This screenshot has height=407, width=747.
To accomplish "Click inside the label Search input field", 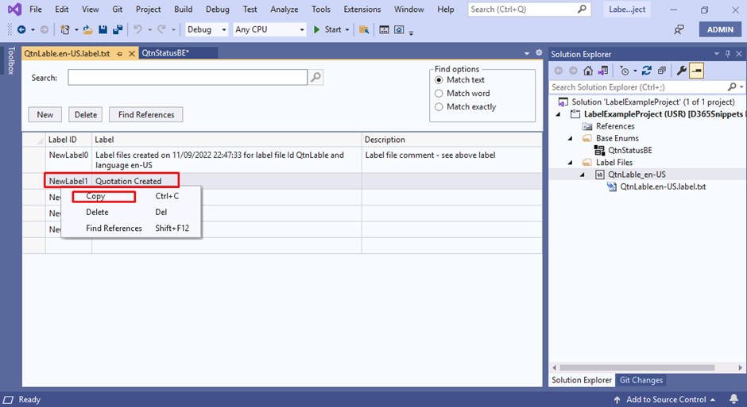I will coord(188,77).
